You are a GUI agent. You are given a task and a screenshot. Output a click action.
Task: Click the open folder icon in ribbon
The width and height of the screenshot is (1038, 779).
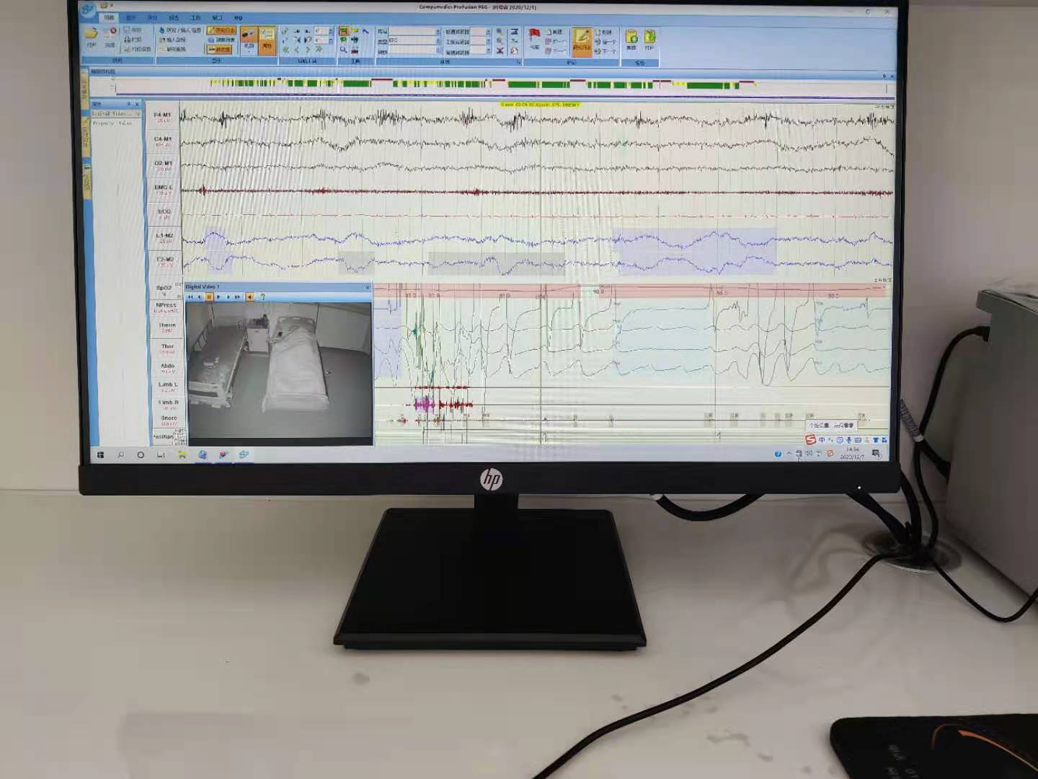[x=92, y=34]
